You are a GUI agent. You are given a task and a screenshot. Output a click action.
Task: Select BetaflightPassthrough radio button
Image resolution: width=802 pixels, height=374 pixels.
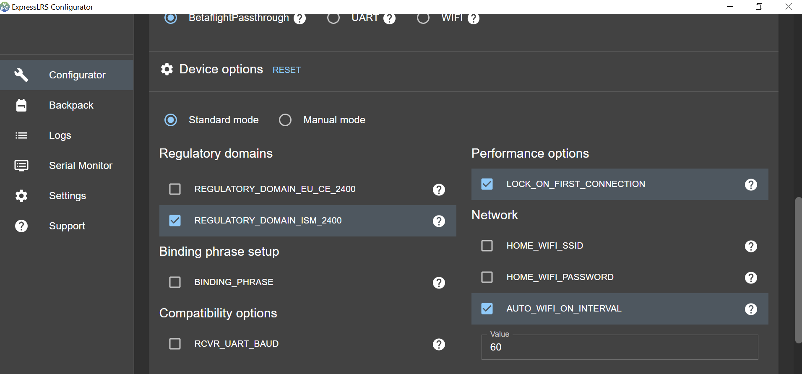click(x=171, y=18)
